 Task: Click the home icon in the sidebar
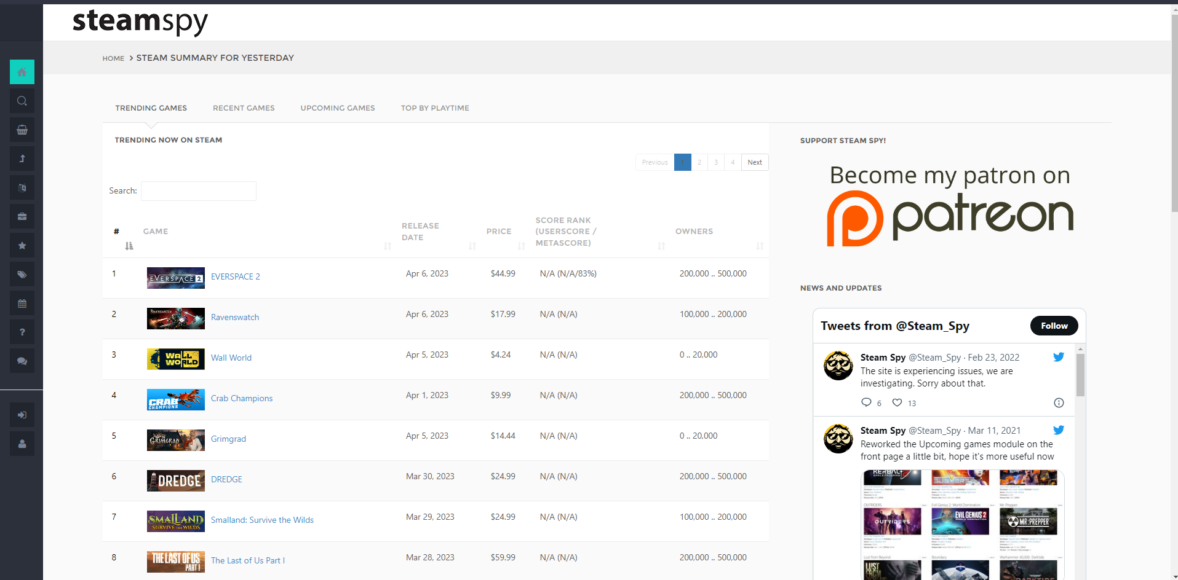(22, 72)
